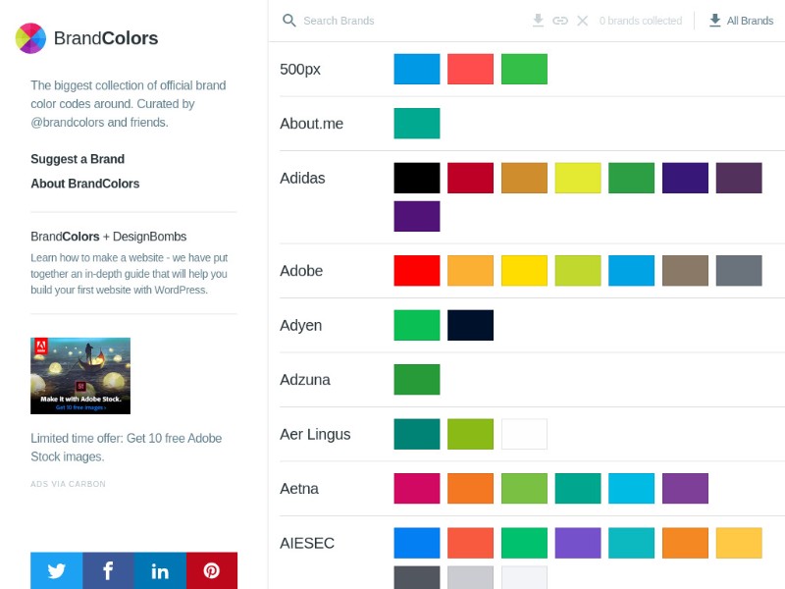Copy the About.me teal swatch
Viewport: 785px width, 589px height.
click(417, 124)
